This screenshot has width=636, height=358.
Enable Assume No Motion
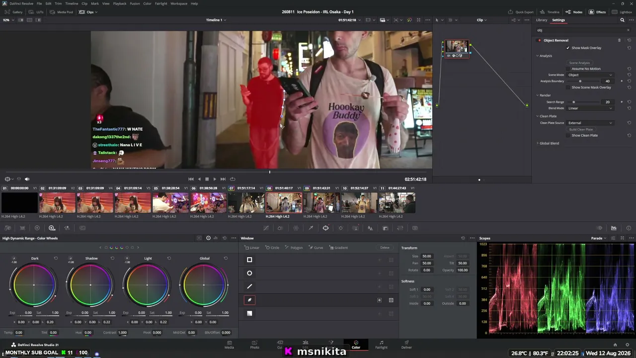[568, 69]
